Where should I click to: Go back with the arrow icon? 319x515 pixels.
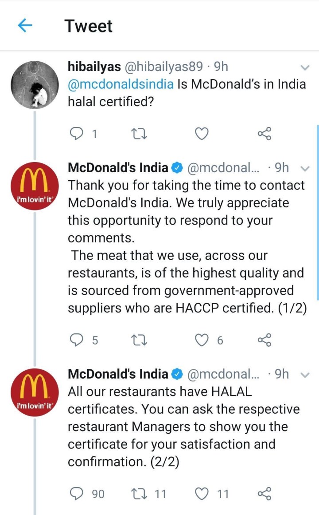[x=25, y=26]
